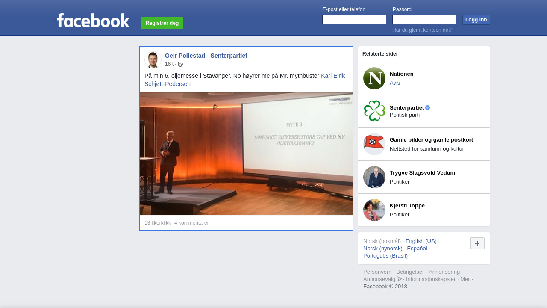Focus the E-post eller telefon field
Screen dimensions: 547x308
(354, 20)
